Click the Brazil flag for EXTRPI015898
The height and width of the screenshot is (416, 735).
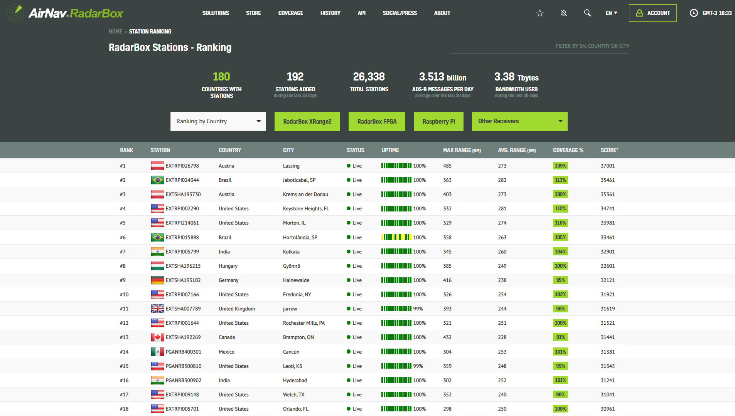(157, 238)
